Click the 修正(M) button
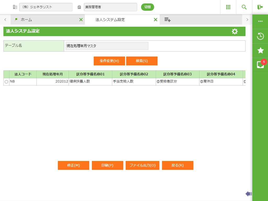This screenshot has width=268, height=201. point(73,165)
